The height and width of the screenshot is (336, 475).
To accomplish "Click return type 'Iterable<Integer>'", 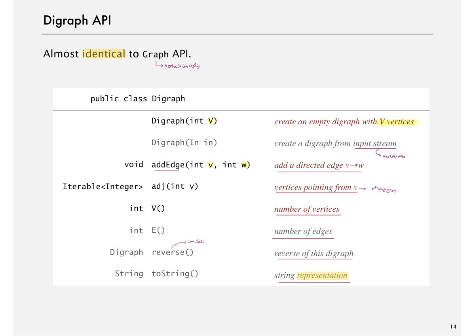I will pos(103,186).
